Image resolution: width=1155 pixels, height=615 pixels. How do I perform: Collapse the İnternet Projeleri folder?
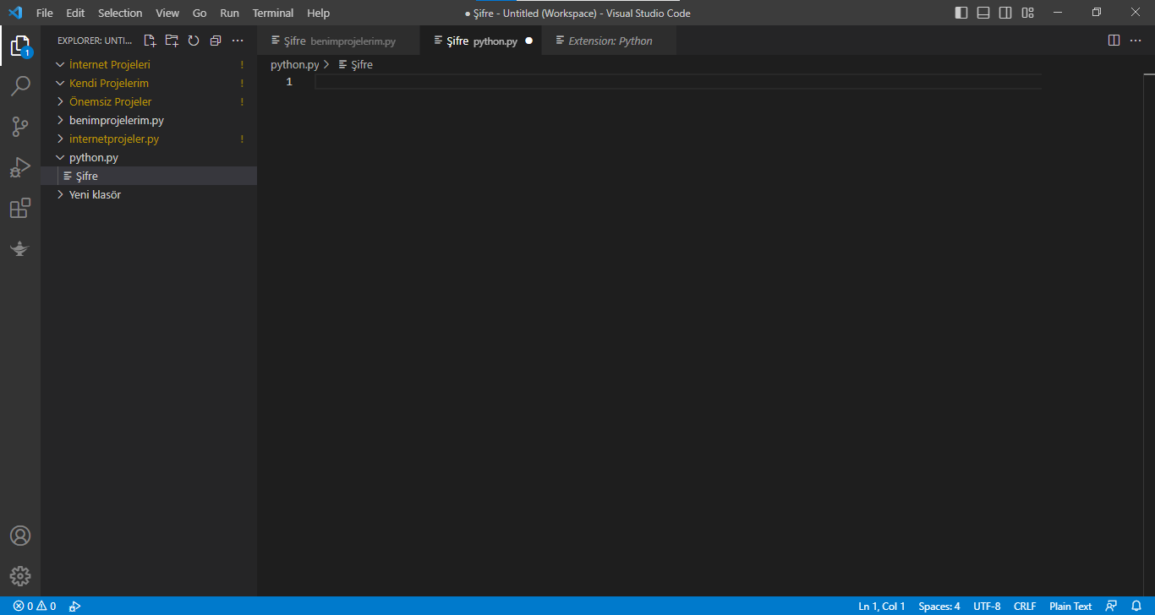[x=149, y=64]
